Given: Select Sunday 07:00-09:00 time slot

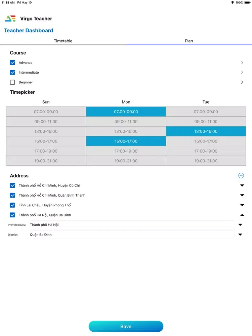Looking at the screenshot, I should click(x=46, y=112).
